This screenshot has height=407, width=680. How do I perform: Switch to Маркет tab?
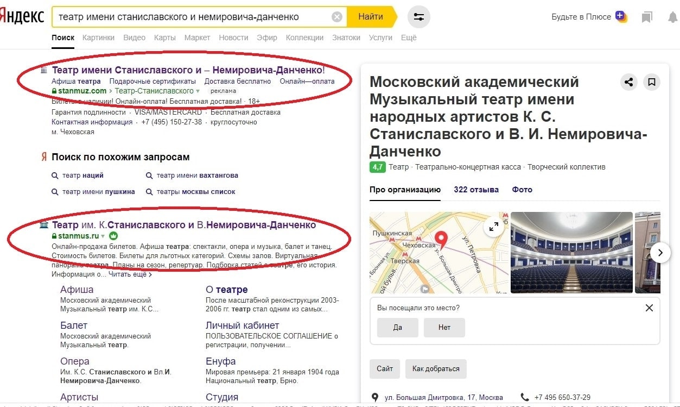click(x=197, y=37)
